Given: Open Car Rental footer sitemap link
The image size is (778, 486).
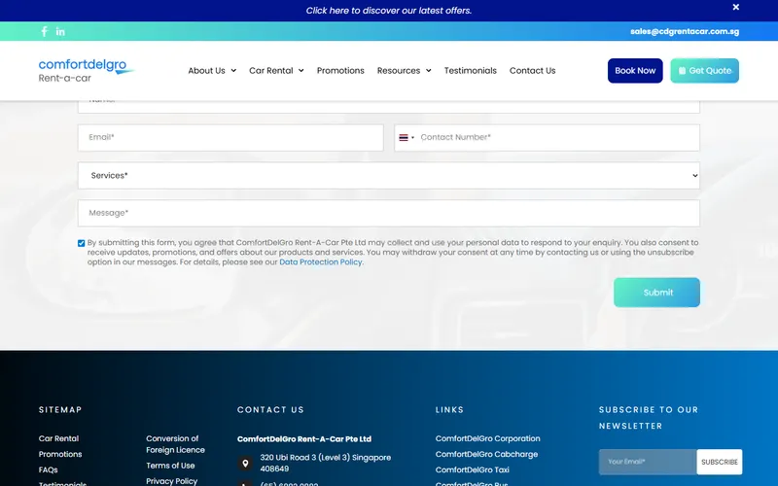Looking at the screenshot, I should [x=58, y=438].
